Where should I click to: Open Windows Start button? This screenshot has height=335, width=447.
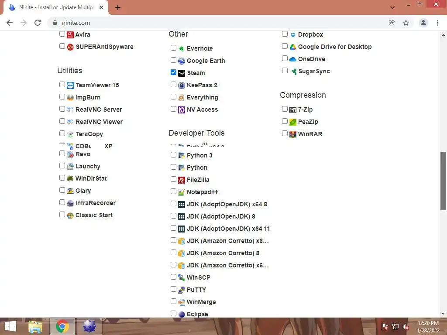tap(10, 326)
